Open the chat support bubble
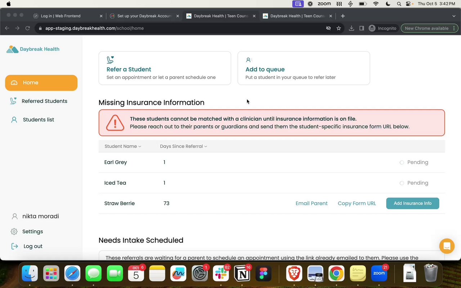The height and width of the screenshot is (288, 461). 447,246
